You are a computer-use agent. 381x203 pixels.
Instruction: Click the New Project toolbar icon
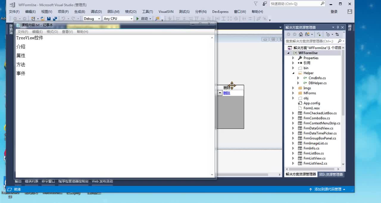click(33, 18)
